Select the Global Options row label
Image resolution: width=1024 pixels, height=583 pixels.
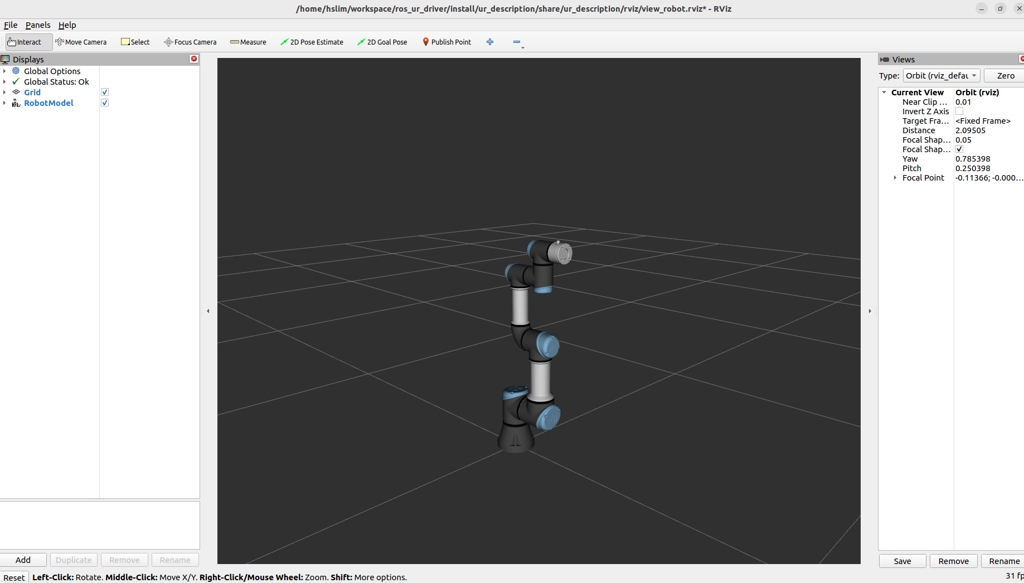click(52, 71)
